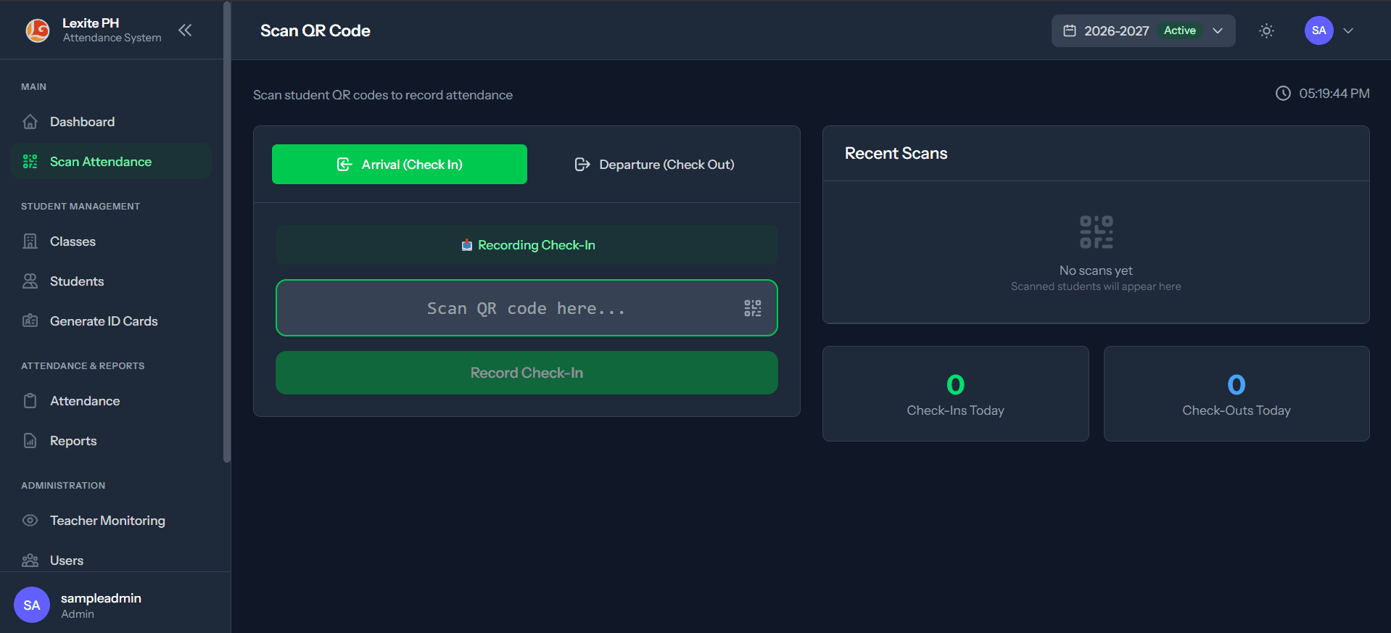This screenshot has width=1391, height=633.
Task: Expand the user menu chevron
Action: click(1348, 30)
